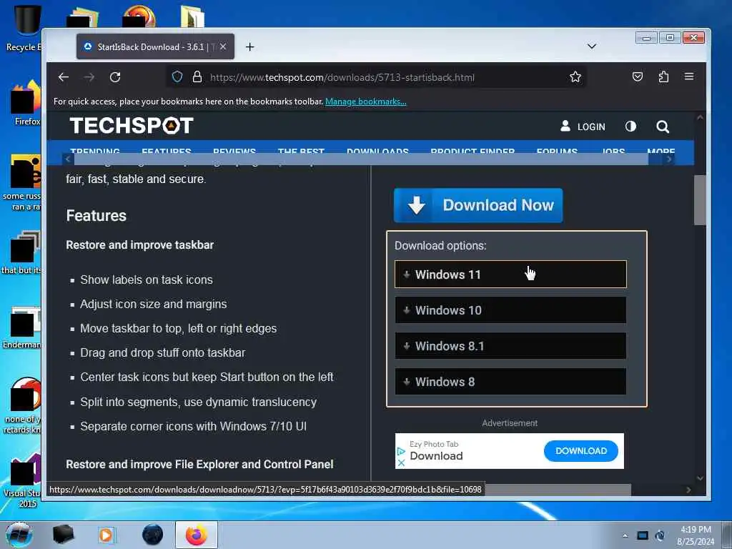Close the StartIsBack Download tab
The image size is (732, 549).
223,46
